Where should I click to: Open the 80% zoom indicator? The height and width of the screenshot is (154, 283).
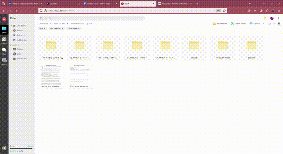click(218, 11)
